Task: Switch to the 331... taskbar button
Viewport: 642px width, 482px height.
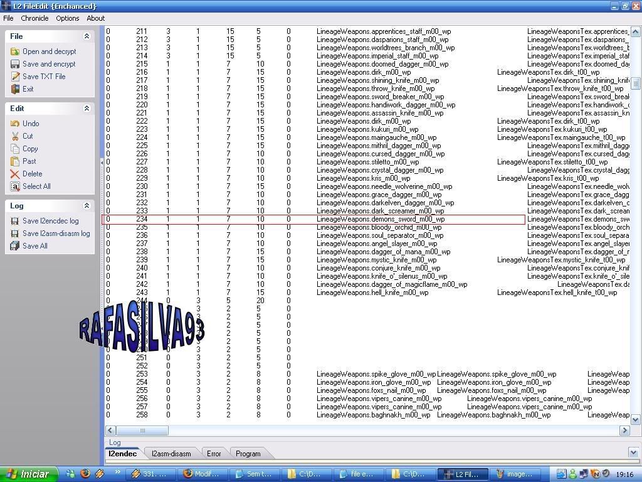Action: [x=150, y=474]
